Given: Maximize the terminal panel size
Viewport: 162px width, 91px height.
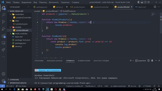Looking at the screenshot, I should pyautogui.click(x=156, y=61).
